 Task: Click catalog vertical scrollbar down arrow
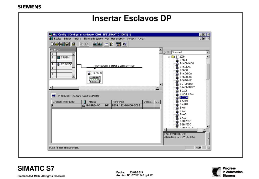pyautogui.click(x=208, y=126)
